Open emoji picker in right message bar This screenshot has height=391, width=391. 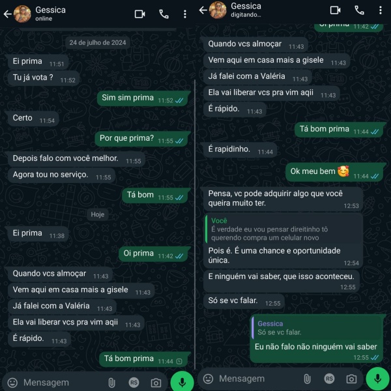[208, 379]
